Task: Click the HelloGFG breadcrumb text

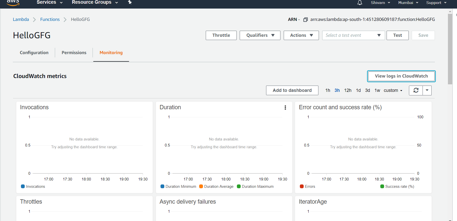Action: (80, 19)
